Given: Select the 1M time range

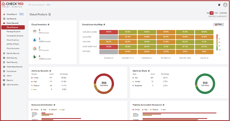Looking at the screenshot, I should tap(207, 13).
